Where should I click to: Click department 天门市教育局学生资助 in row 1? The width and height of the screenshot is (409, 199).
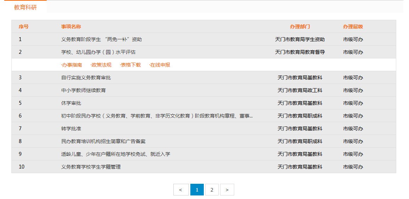click(300, 39)
